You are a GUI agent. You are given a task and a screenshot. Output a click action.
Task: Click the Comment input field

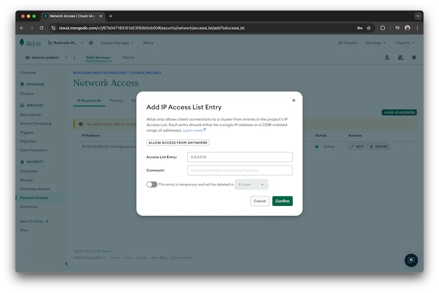pos(239,170)
